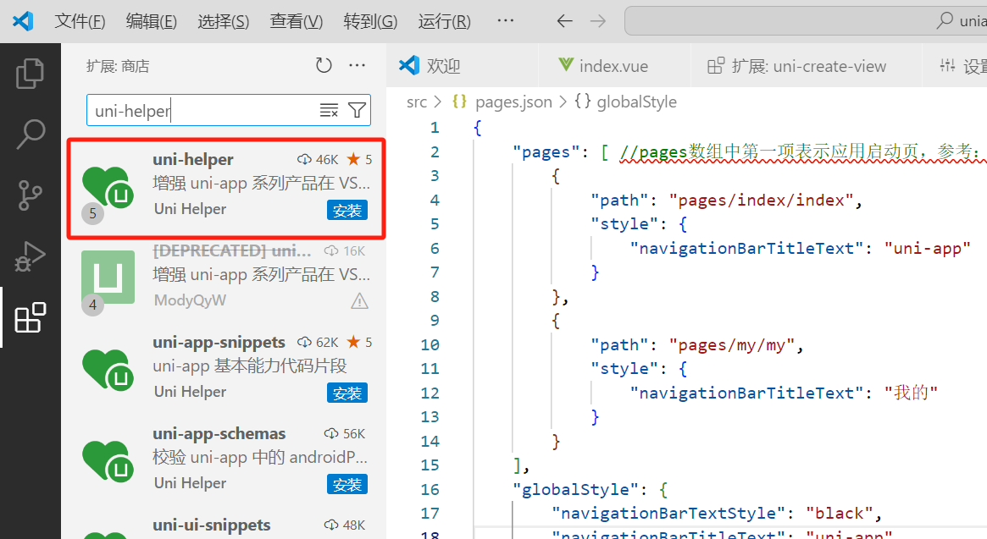The width and height of the screenshot is (987, 539).
Task: Clear the extensions search results
Action: [329, 111]
